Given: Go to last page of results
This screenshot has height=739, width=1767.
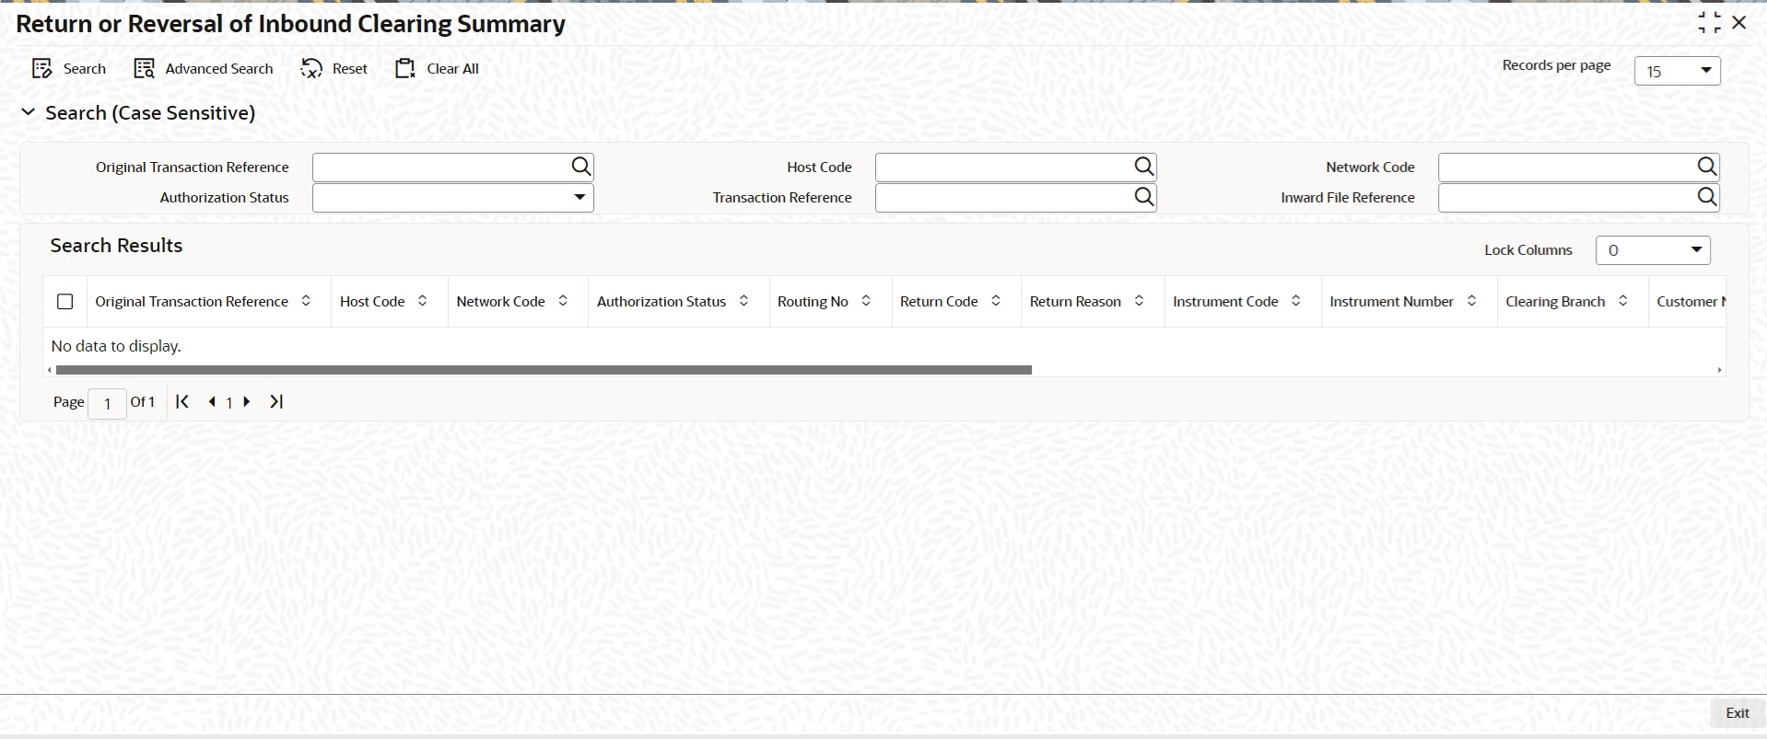Looking at the screenshot, I should point(275,401).
